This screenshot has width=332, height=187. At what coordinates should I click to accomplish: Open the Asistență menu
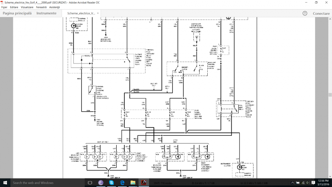click(x=54, y=7)
